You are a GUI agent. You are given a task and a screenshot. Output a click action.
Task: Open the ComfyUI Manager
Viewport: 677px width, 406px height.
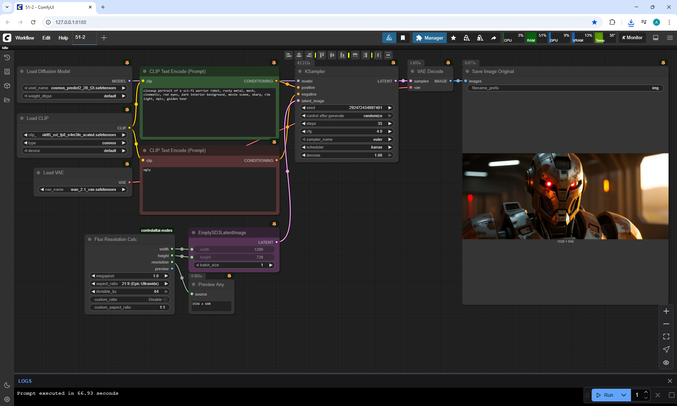(429, 38)
